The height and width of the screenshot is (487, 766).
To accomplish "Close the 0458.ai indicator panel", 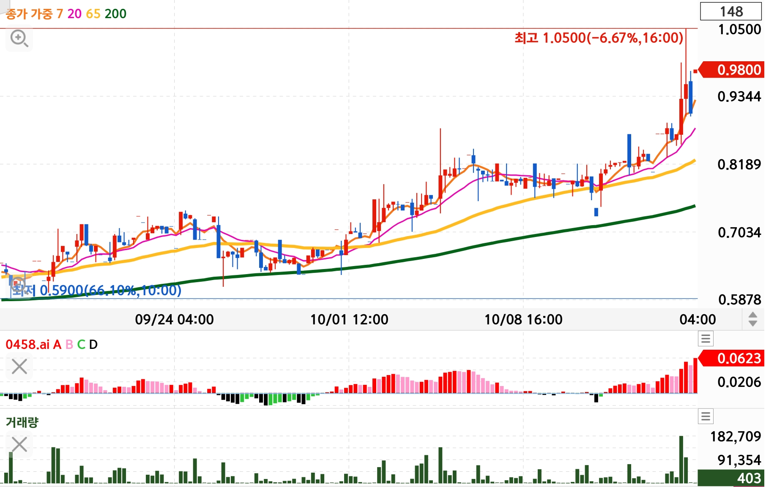I will tap(19, 367).
